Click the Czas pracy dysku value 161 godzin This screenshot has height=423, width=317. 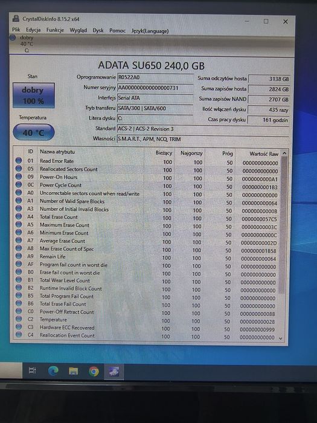269,120
